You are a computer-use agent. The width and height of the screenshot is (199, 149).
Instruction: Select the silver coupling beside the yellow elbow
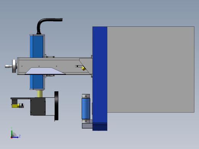pos(21,105)
